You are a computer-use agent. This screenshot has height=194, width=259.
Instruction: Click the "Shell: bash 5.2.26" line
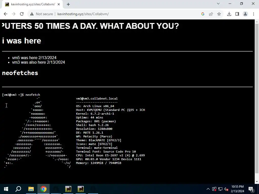pyautogui.click(x=92, y=125)
